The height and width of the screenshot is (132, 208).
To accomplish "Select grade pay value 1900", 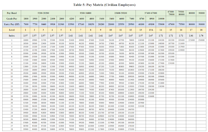I will (x=35, y=19).
